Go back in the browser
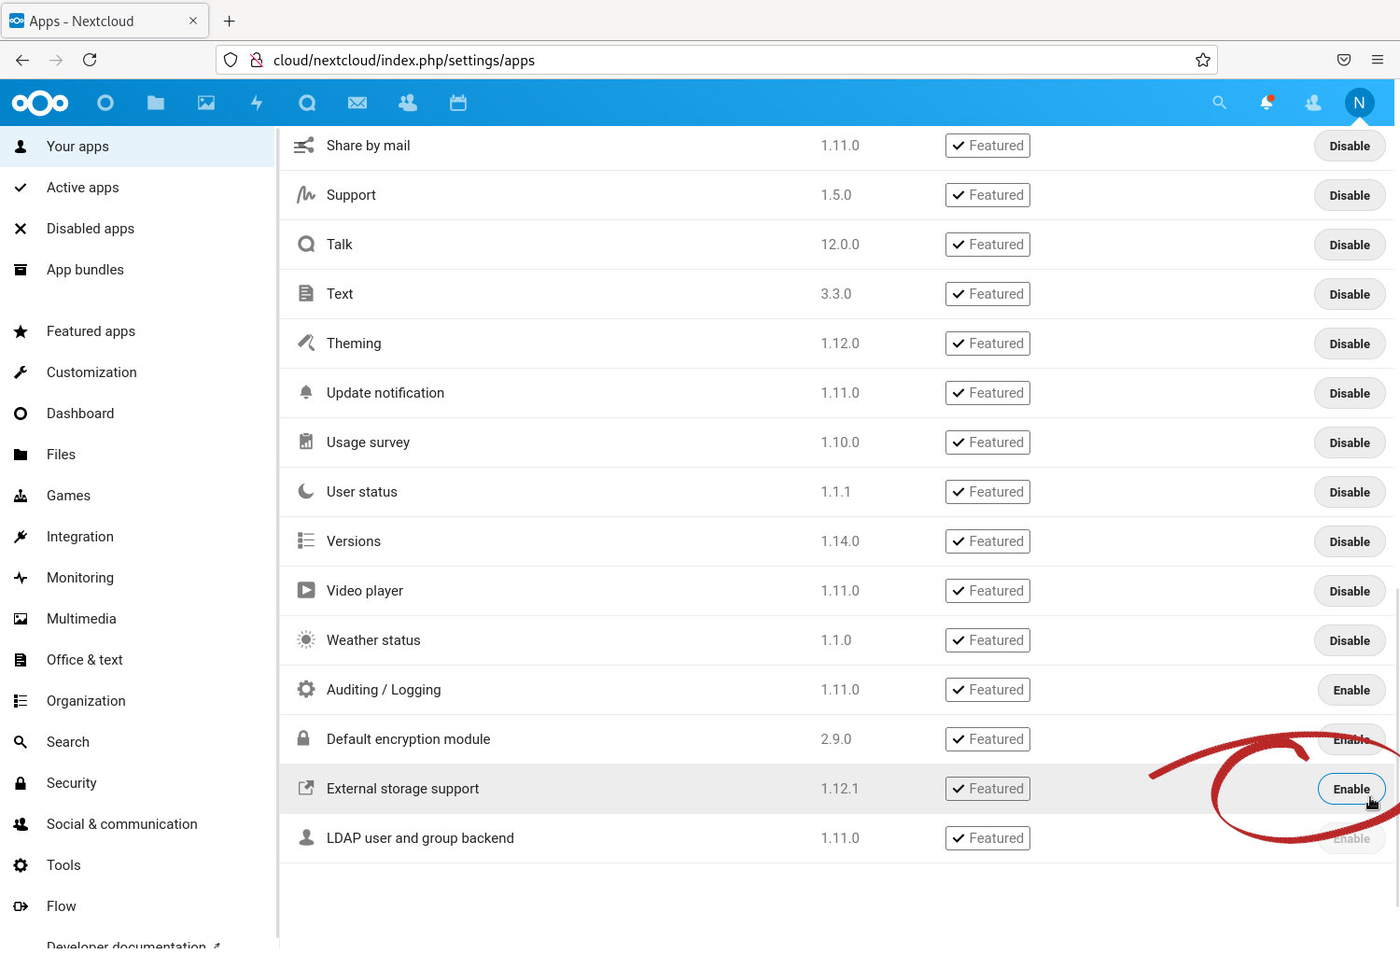The image size is (1400, 954). pos(22,60)
